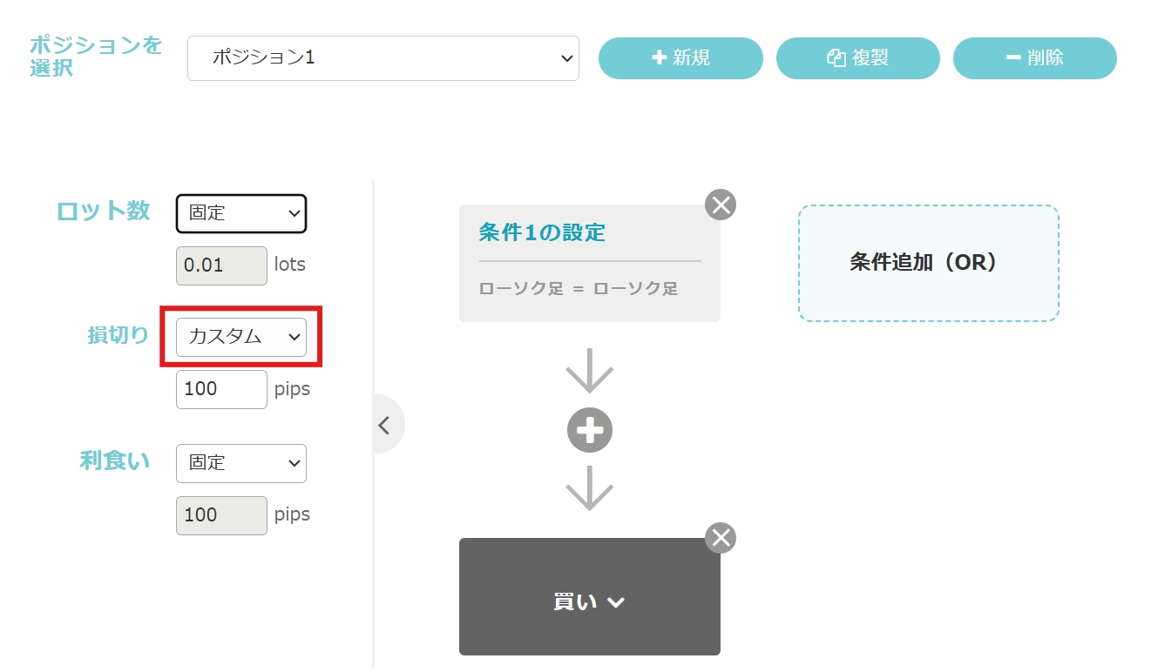Open the ロット数 固定 dropdown
The width and height of the screenshot is (1151, 672).
[x=241, y=213]
